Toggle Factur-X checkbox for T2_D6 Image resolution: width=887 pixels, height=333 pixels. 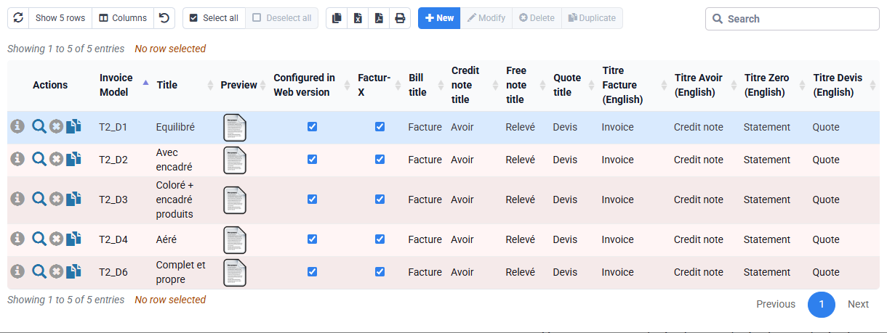point(380,271)
